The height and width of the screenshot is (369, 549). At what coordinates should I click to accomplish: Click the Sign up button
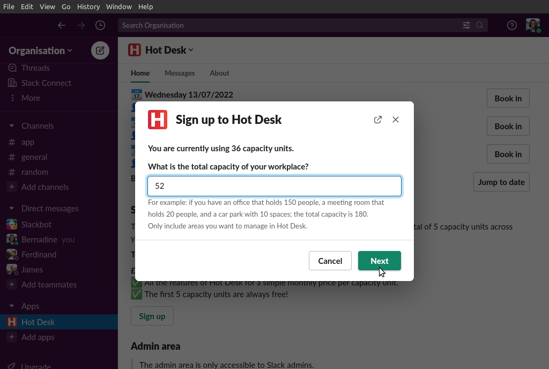click(152, 316)
